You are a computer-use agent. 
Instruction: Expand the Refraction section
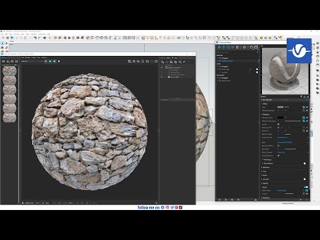[x=262, y=167]
